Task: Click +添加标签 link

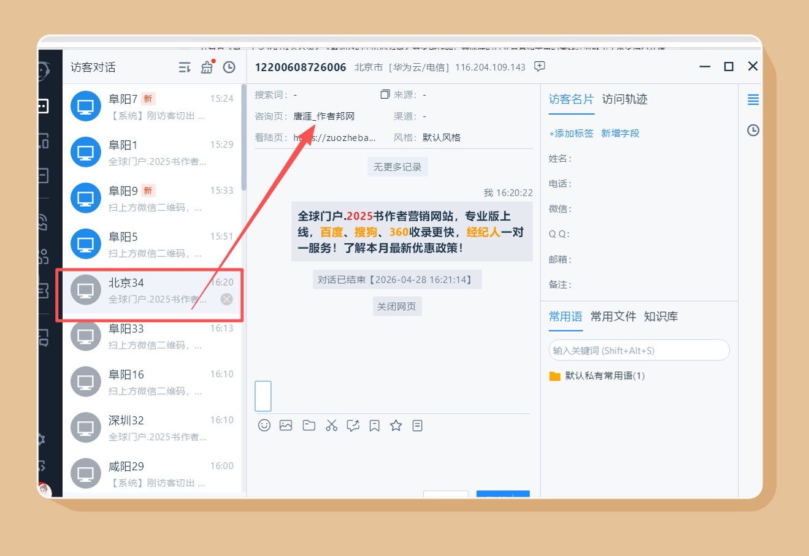Action: pyautogui.click(x=571, y=134)
